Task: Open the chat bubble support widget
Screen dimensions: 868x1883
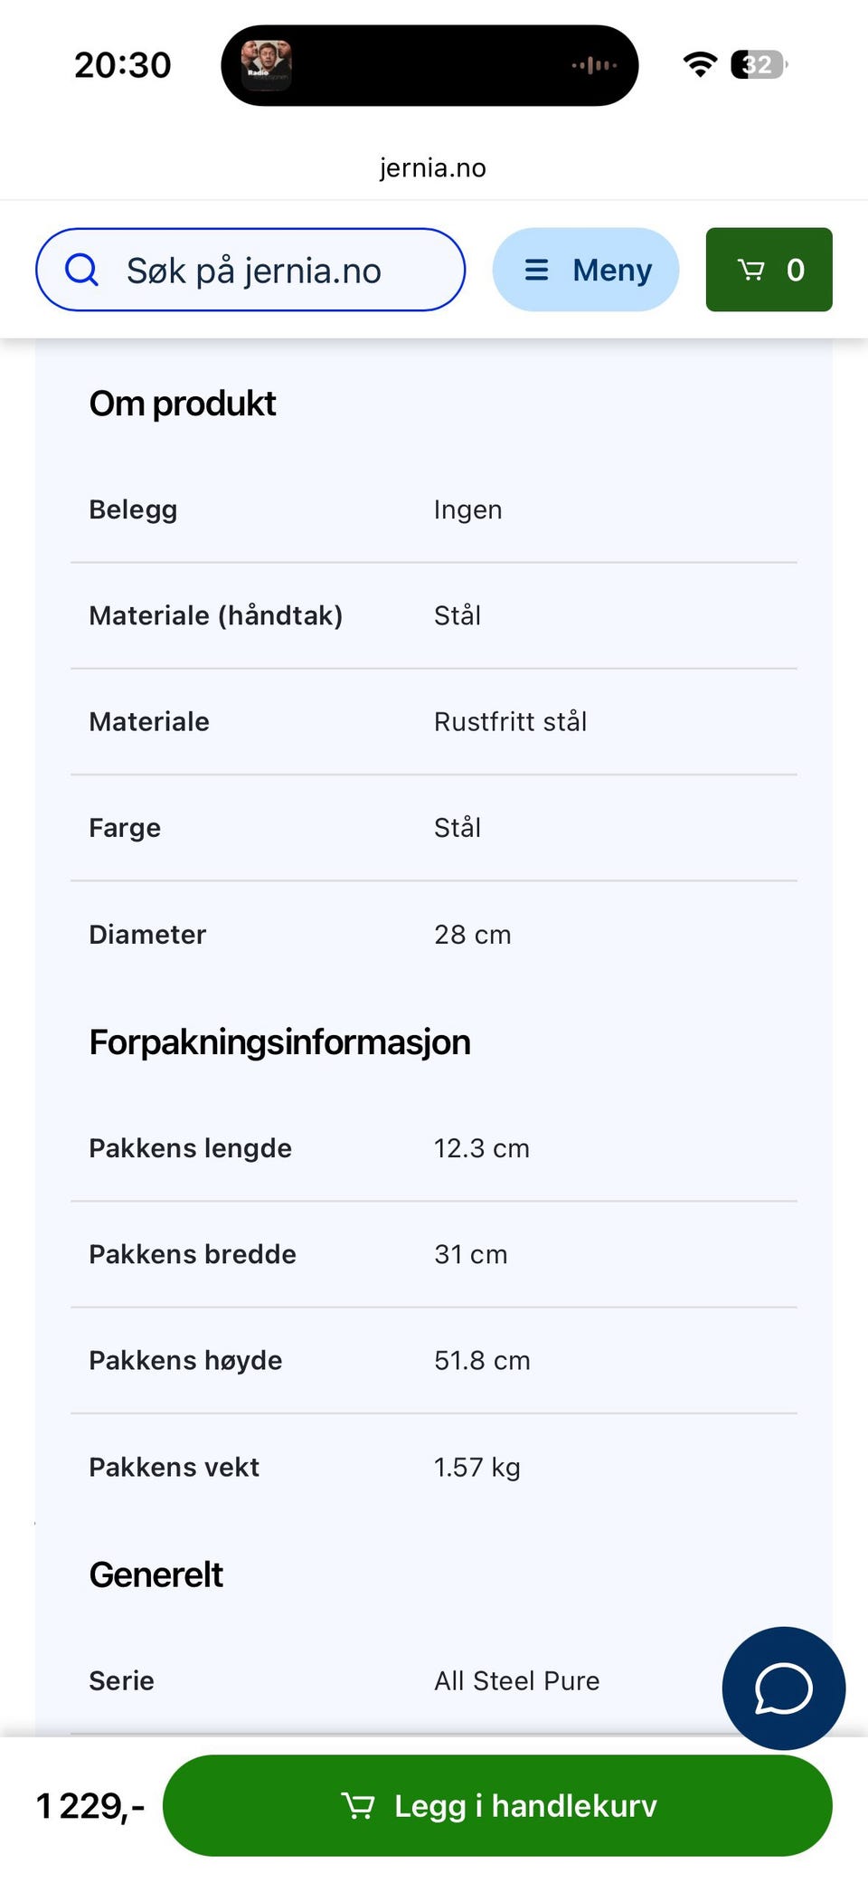Action: pyautogui.click(x=783, y=1688)
